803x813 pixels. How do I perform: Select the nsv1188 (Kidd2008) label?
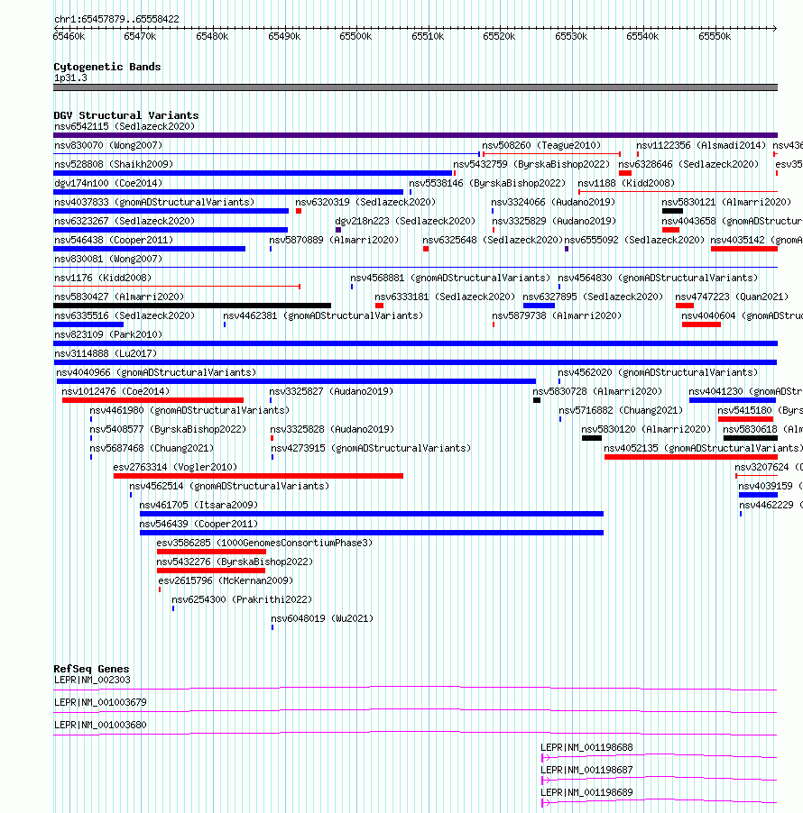coord(626,184)
